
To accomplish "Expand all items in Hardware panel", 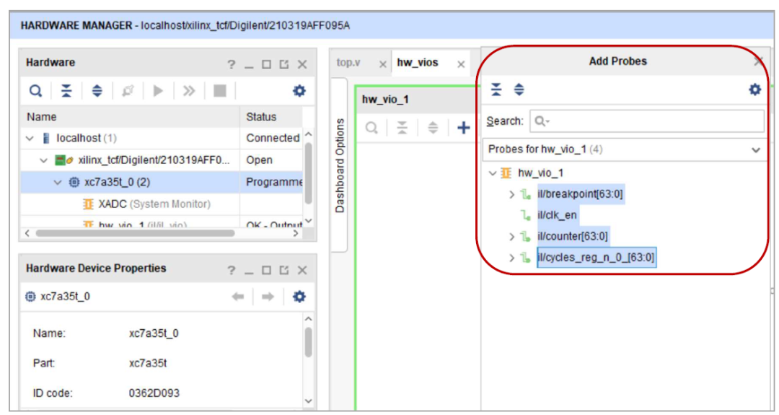I will [97, 91].
